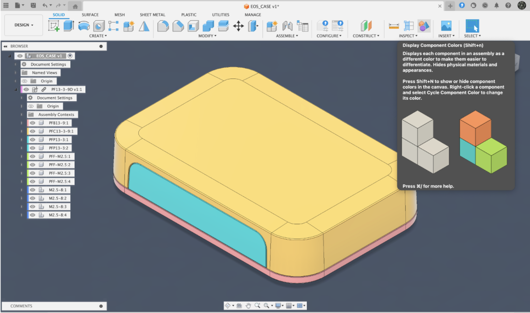Select the Revolve tool
Image resolution: width=530 pixels, height=313 pixels.
point(84,26)
